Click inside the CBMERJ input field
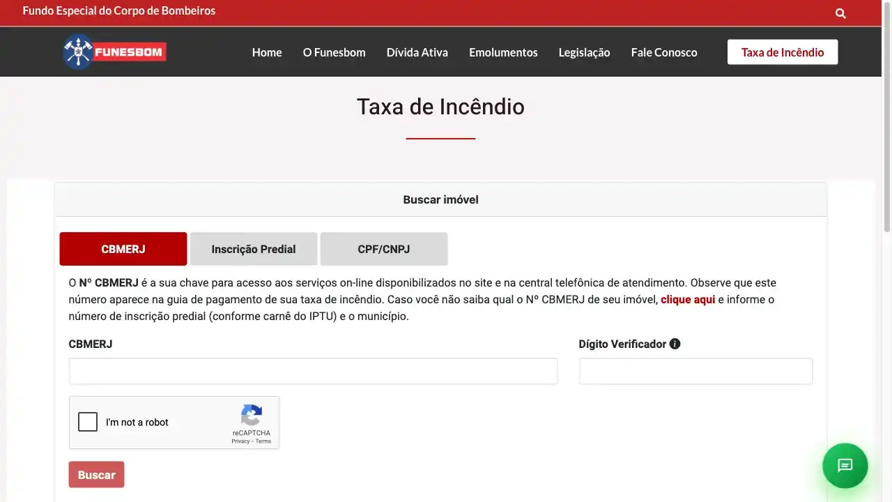Image resolution: width=892 pixels, height=502 pixels. [313, 371]
